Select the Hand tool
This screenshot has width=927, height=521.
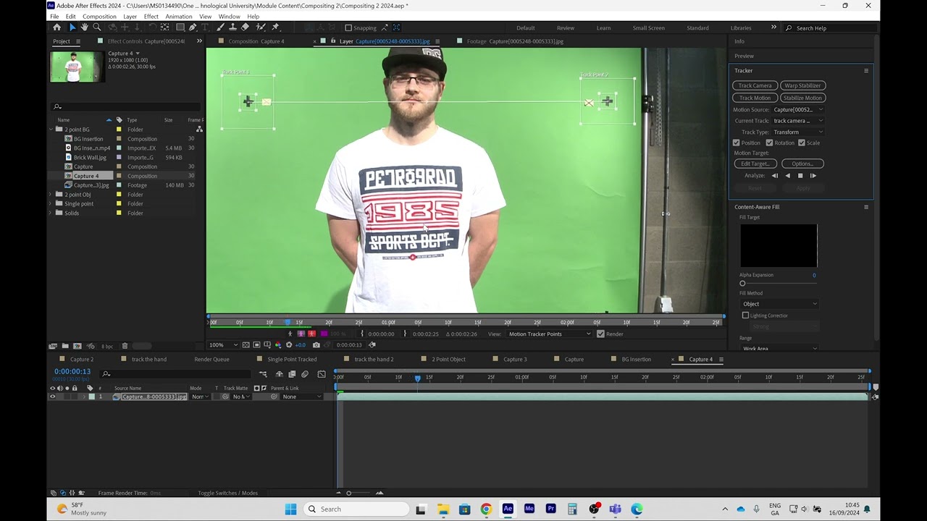pos(84,27)
